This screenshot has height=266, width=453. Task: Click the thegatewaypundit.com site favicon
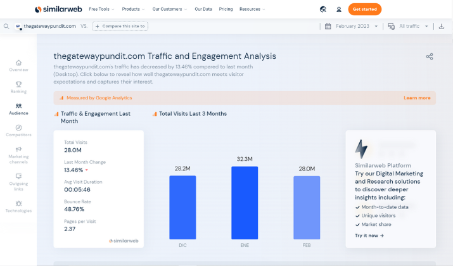[18, 26]
